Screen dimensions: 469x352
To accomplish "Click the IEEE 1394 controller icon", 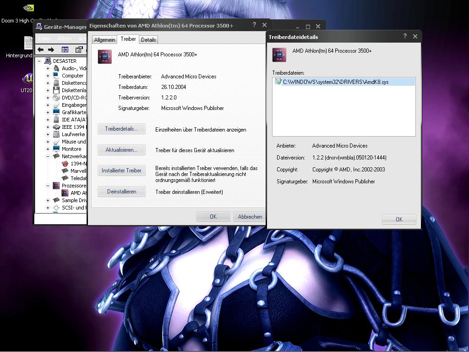I will tap(56, 127).
